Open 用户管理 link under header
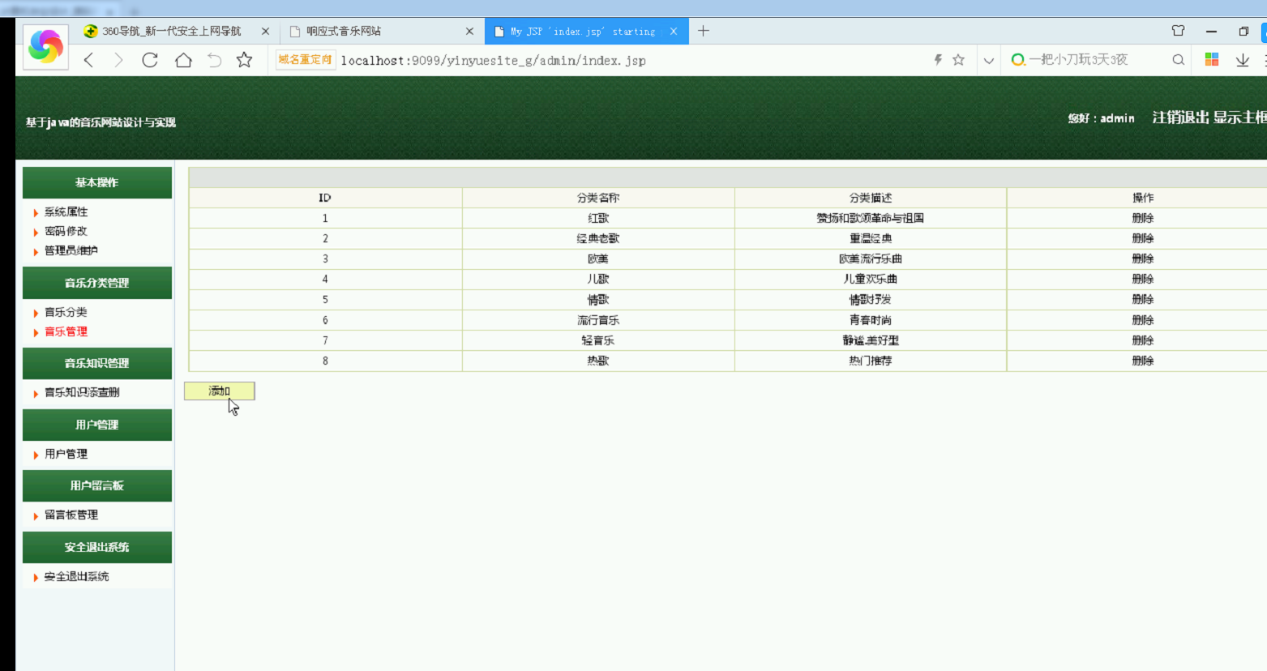The width and height of the screenshot is (1267, 671). coord(66,454)
